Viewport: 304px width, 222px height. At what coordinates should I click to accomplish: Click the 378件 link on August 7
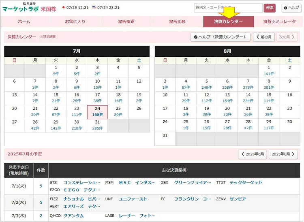(x=248, y=87)
